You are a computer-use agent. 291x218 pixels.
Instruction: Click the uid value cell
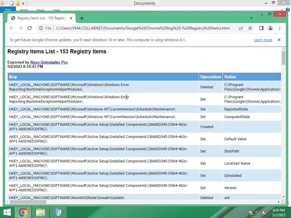tap(252, 197)
